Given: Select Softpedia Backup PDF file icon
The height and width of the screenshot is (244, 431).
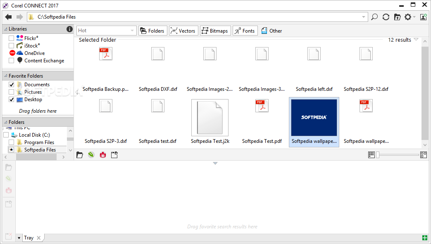Looking at the screenshot, I should (106, 54).
